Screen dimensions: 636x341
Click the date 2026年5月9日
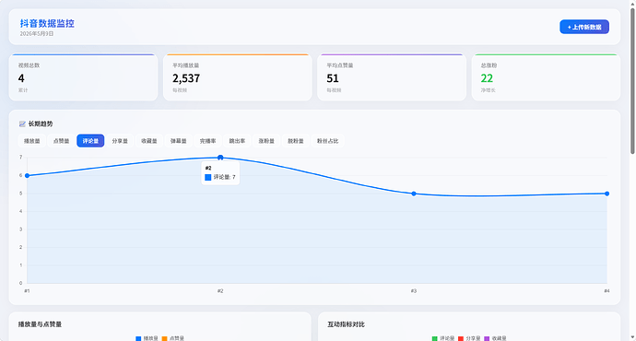(x=37, y=34)
